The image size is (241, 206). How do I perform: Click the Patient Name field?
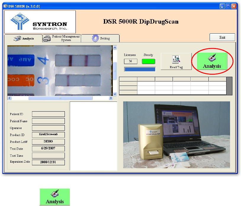pyautogui.click(x=49, y=121)
